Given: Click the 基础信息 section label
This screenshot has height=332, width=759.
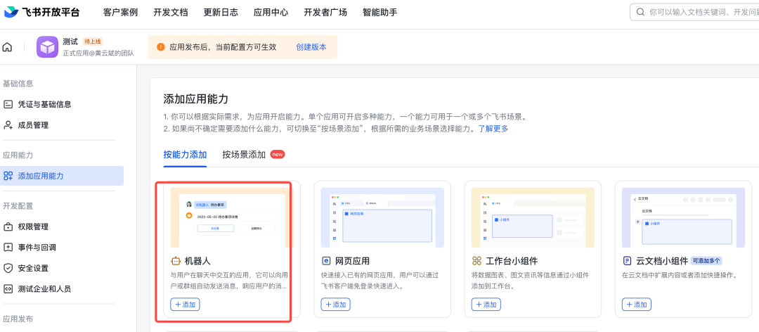Looking at the screenshot, I should coord(18,84).
